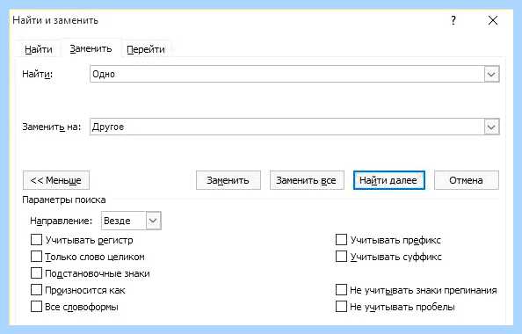Click the Найти input field containing Одно
Viewport: 522px width, 334px height.
[287, 74]
